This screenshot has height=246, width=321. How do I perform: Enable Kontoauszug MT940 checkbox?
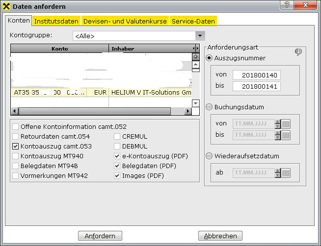(x=16, y=156)
